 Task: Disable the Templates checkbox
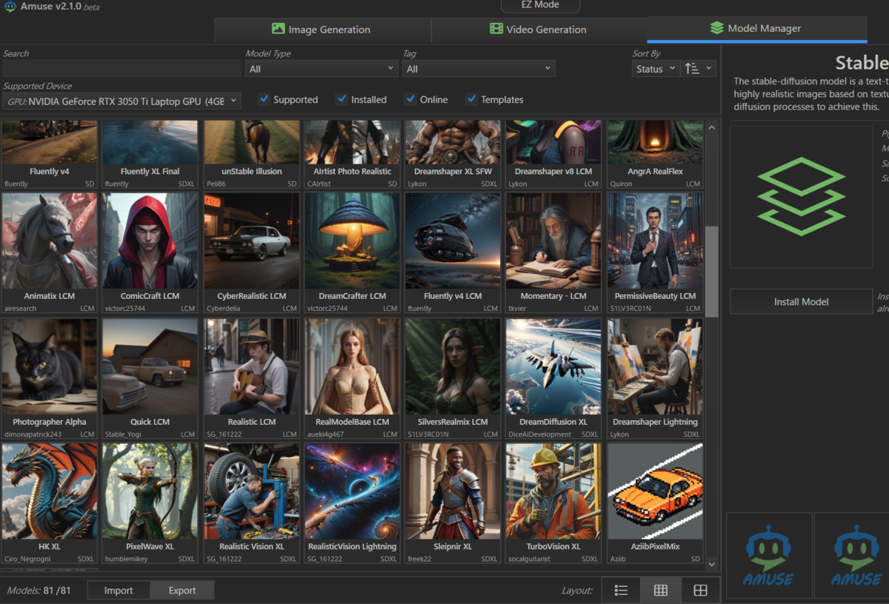471,99
